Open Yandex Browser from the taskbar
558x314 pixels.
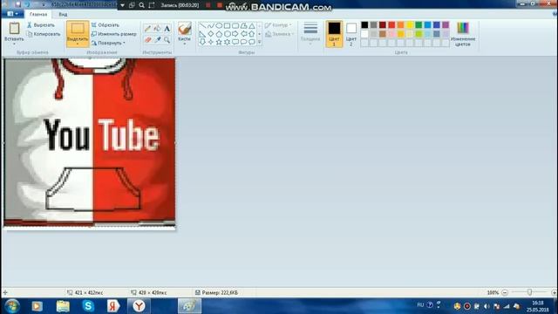[x=139, y=306]
